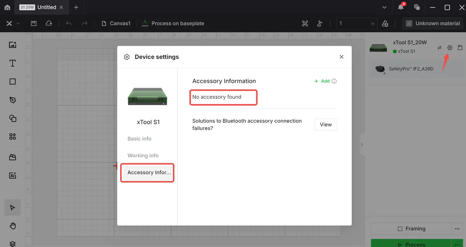Click the info icon beside Add

[334, 81]
